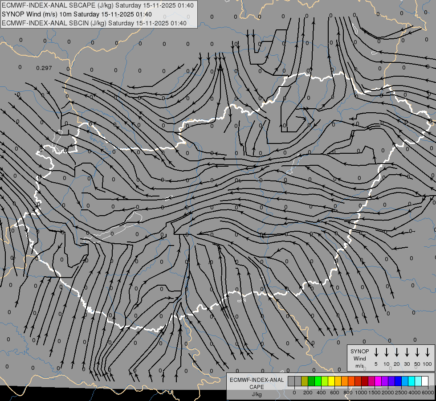
Task: Click the 30 value in wind legend
Action: click(x=407, y=364)
